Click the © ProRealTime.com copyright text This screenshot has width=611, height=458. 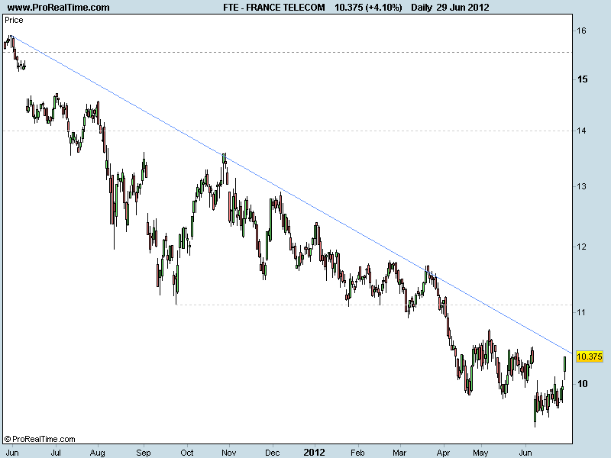pyautogui.click(x=40, y=440)
